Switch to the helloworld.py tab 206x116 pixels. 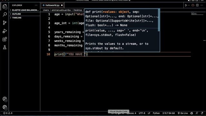pos(52,5)
